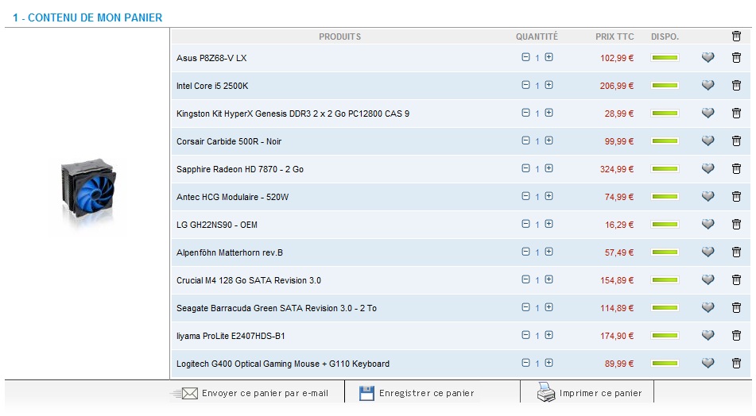Increase Kingston HyperX Genesis kit quantity
Screen dimensions: 756x416
[549, 113]
